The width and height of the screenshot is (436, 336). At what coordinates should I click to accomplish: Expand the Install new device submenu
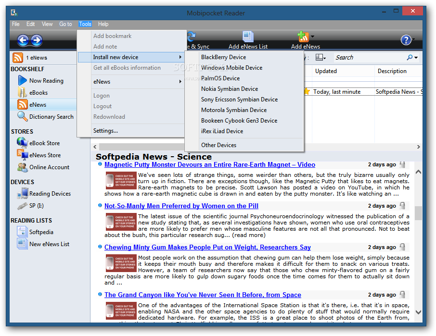pyautogui.click(x=131, y=57)
